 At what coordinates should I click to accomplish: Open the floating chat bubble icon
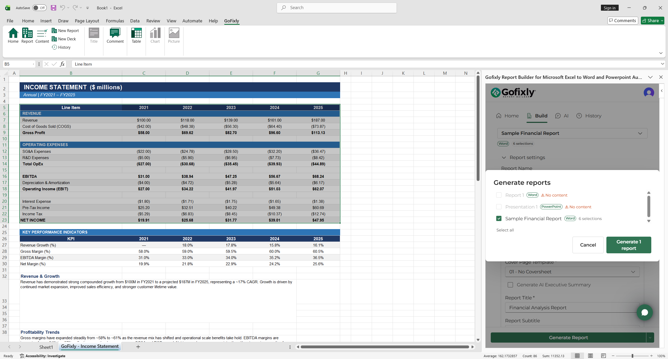[645, 312]
